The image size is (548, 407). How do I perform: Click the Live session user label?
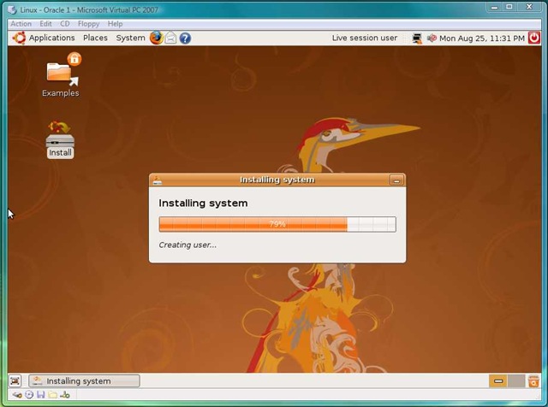(x=365, y=38)
